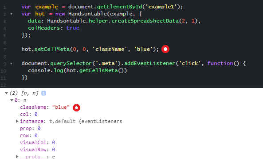Viewport: 263px width, 165px height.
Task: Collapse the code fold arrow on line 9
Action: coord(11,64)
